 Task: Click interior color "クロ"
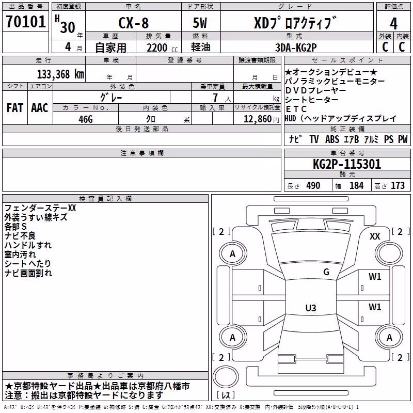(151, 119)
